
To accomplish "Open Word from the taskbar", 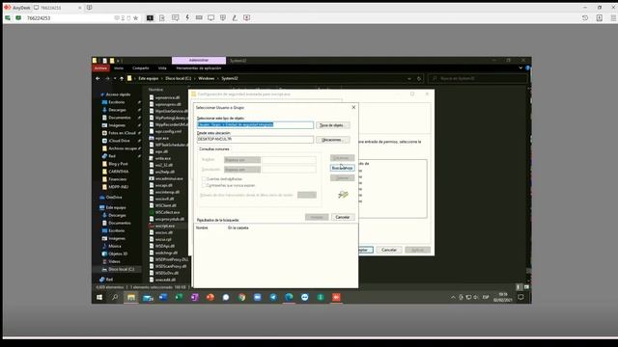I will 163,298.
